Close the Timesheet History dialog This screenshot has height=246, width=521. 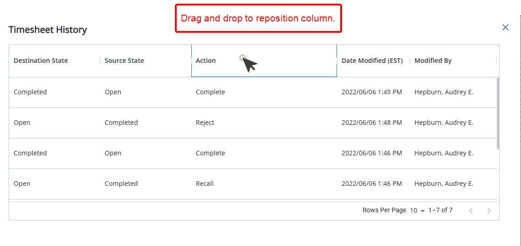point(506,27)
